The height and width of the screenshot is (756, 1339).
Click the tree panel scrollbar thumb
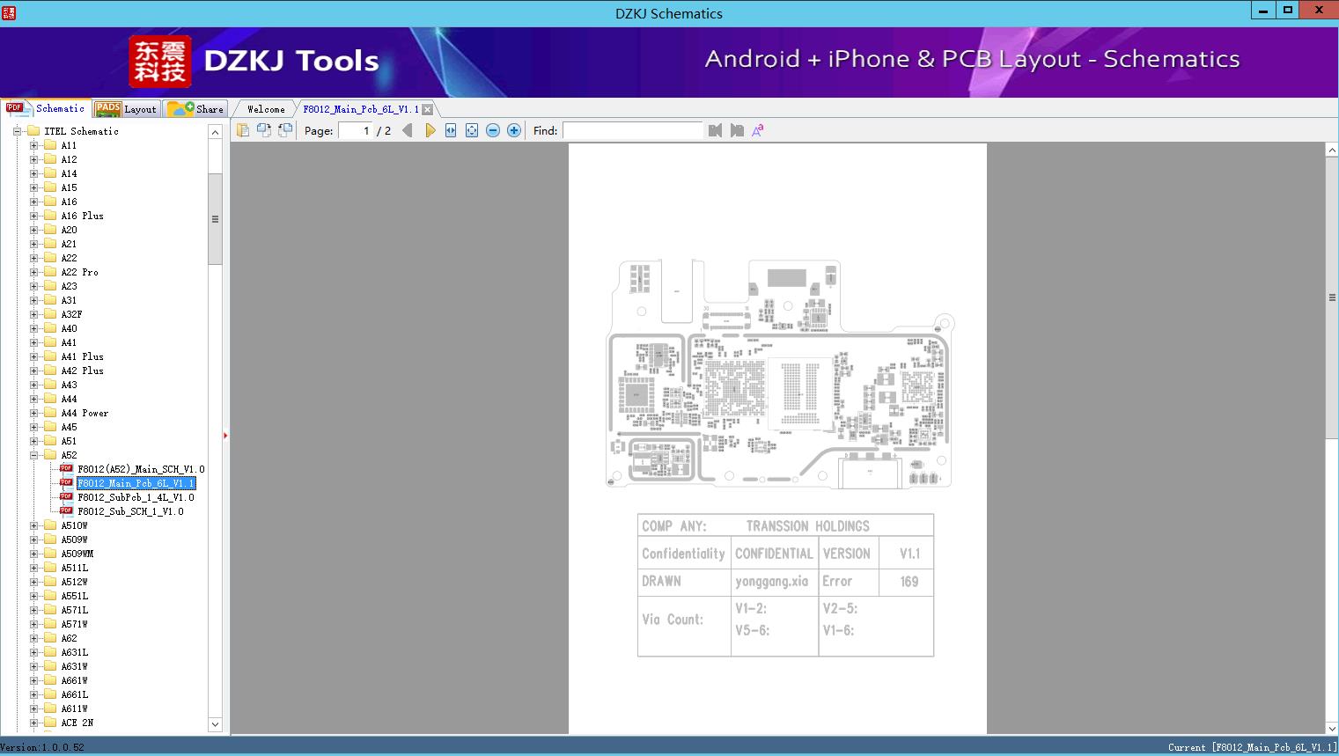point(215,219)
